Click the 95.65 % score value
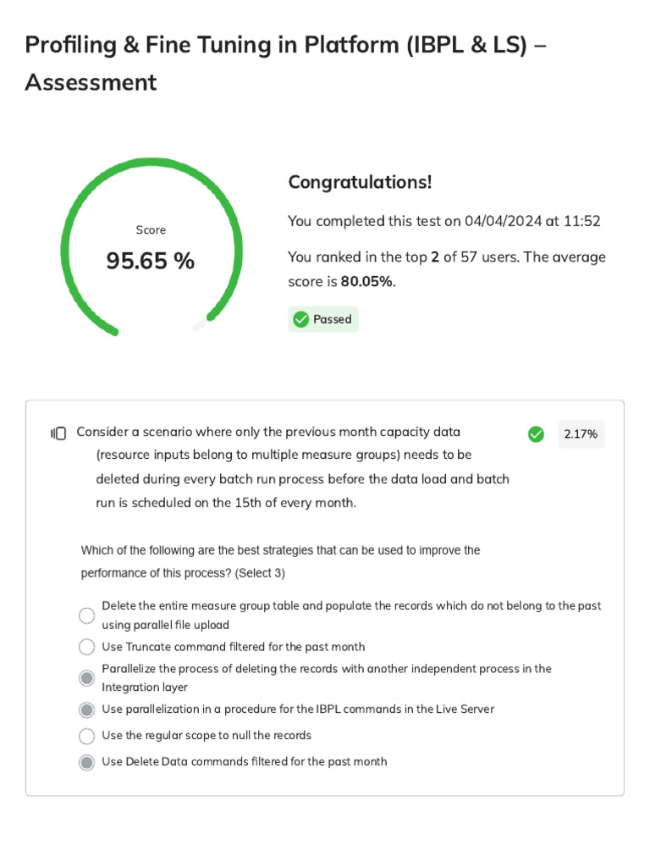This screenshot has height=867, width=650. [x=151, y=261]
